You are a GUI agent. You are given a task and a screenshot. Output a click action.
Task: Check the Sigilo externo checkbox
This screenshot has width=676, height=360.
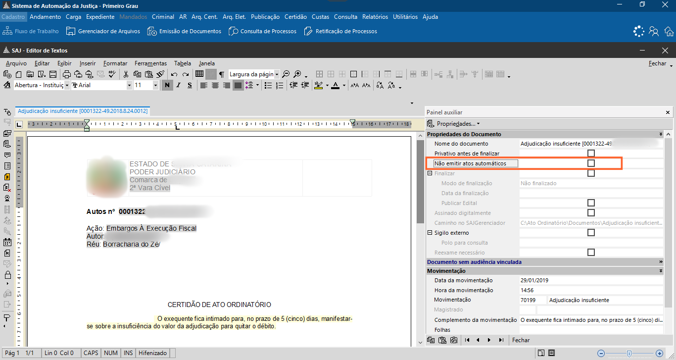591,233
